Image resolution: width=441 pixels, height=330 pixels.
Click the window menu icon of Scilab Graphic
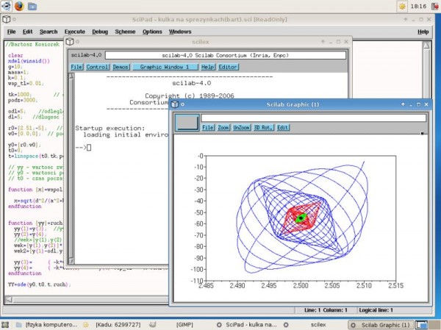(175, 105)
